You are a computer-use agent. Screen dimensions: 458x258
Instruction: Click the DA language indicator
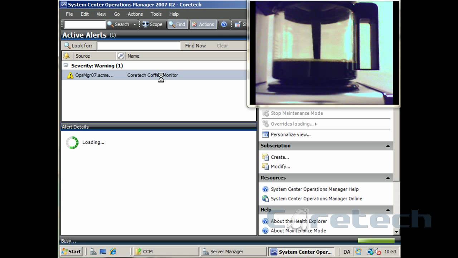tap(347, 252)
